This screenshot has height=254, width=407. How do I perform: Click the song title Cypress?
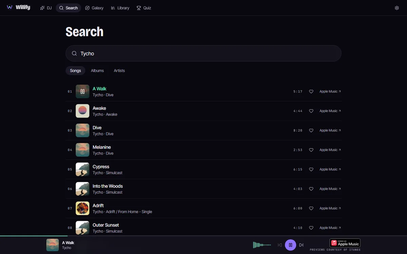[x=101, y=167]
